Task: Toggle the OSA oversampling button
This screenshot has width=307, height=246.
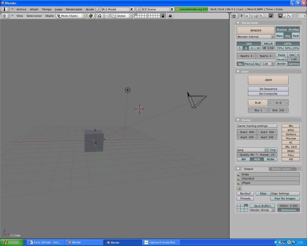Action: 249,44
